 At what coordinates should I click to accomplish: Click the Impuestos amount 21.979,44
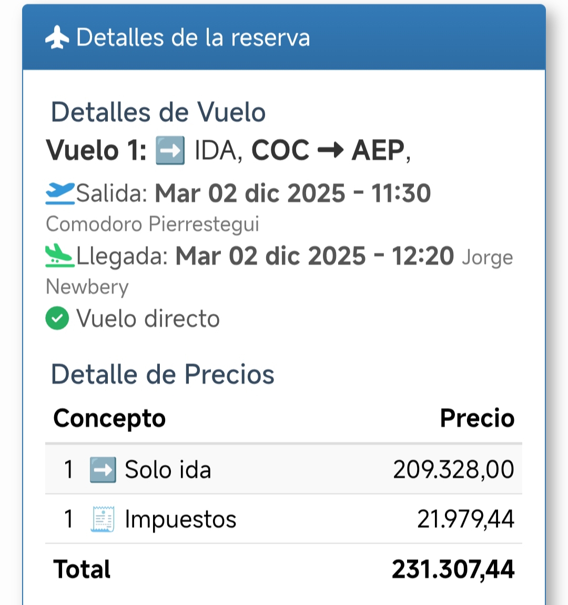465,519
